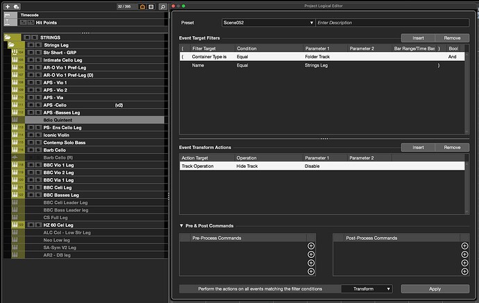This screenshot has width=479, height=303.
Task: Click the Hide Track operation cell
Action: 269,166
